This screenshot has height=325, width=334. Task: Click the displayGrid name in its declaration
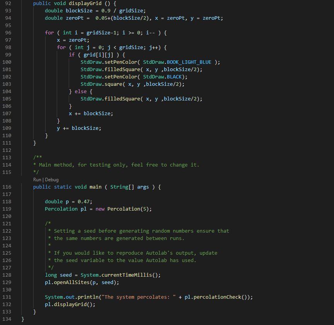(x=85, y=3)
